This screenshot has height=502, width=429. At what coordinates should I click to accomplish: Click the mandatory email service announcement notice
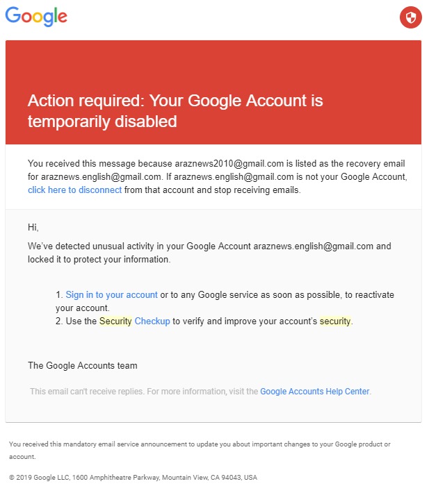[200, 444]
